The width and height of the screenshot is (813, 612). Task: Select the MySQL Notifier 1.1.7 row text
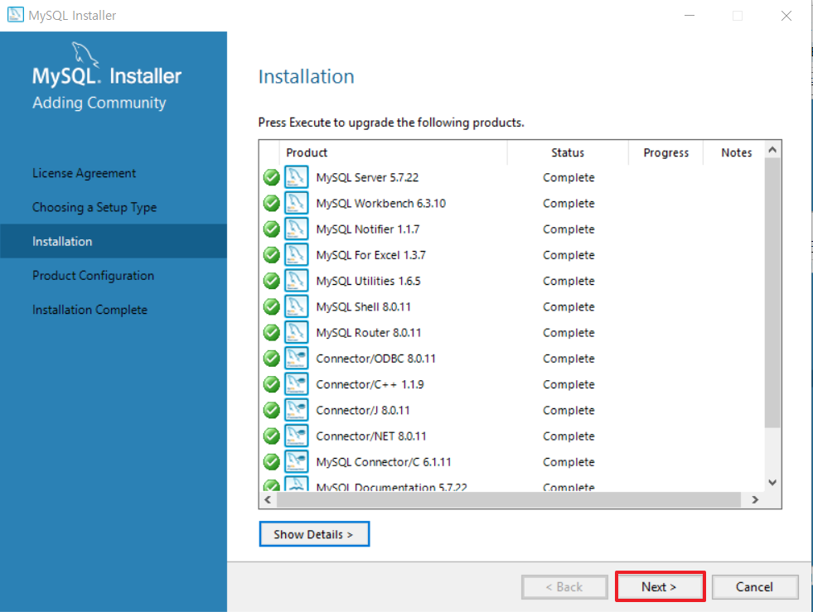368,229
